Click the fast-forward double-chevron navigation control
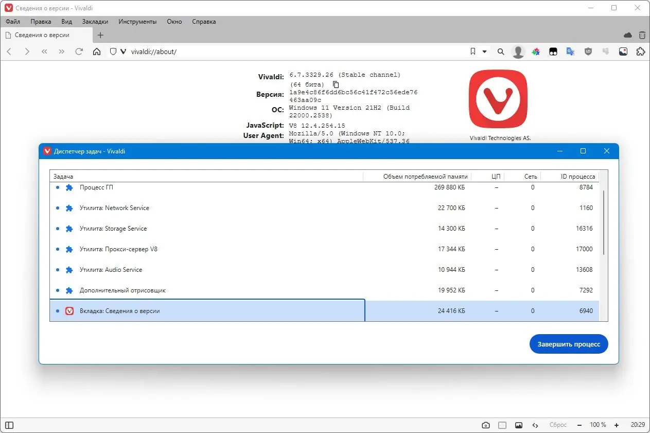650x433 pixels. coord(61,51)
